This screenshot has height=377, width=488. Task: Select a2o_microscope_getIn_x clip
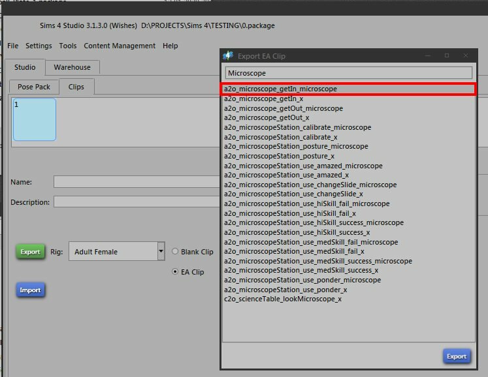point(349,98)
